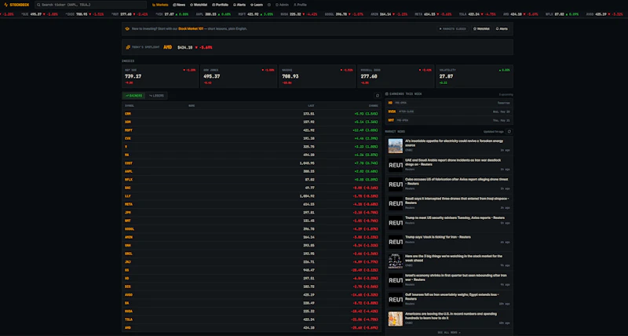Open the NFLX symbol in the movers table

click(129, 180)
